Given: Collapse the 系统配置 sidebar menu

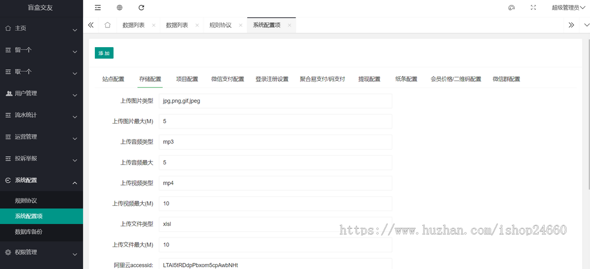Looking at the screenshot, I should (41, 180).
